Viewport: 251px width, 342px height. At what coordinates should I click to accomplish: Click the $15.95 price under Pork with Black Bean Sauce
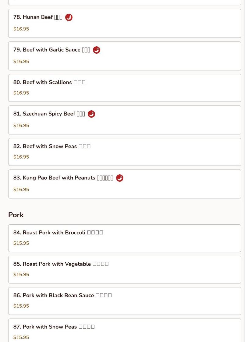[21, 306]
